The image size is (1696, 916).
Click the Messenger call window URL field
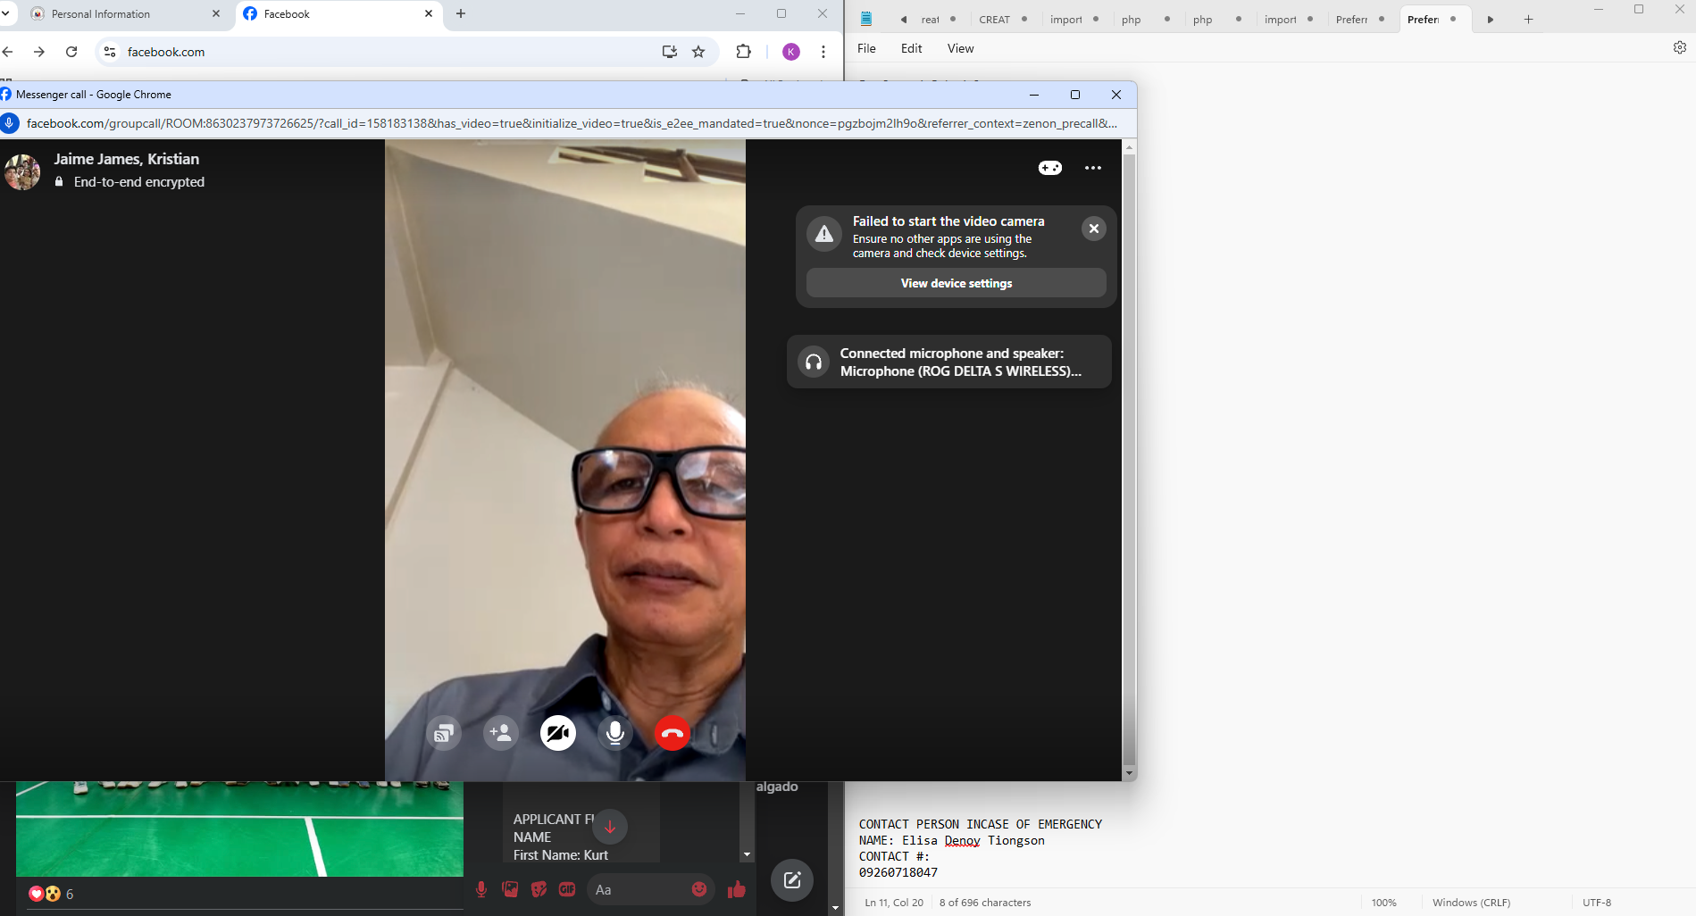572,123
